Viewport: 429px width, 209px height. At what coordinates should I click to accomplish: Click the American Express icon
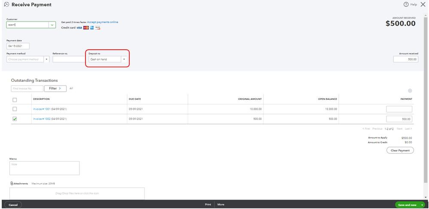[92, 28]
